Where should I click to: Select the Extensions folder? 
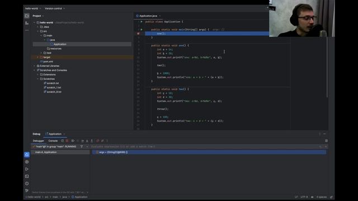[x=49, y=74]
